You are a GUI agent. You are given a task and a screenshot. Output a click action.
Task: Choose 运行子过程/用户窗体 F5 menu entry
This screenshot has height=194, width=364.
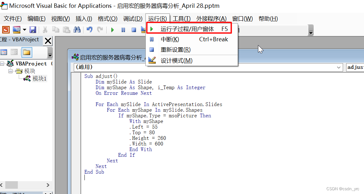click(189, 29)
